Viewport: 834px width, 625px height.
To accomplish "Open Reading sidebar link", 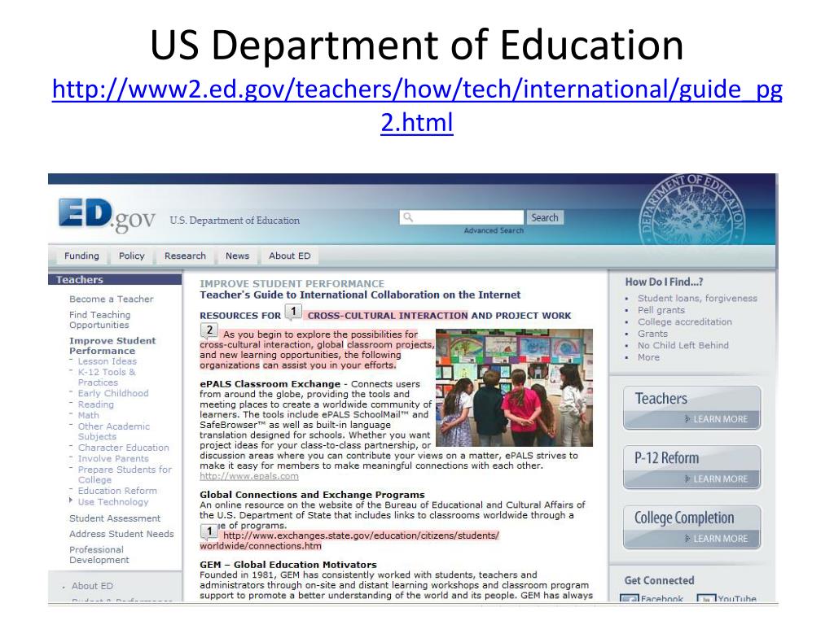I will [96, 404].
